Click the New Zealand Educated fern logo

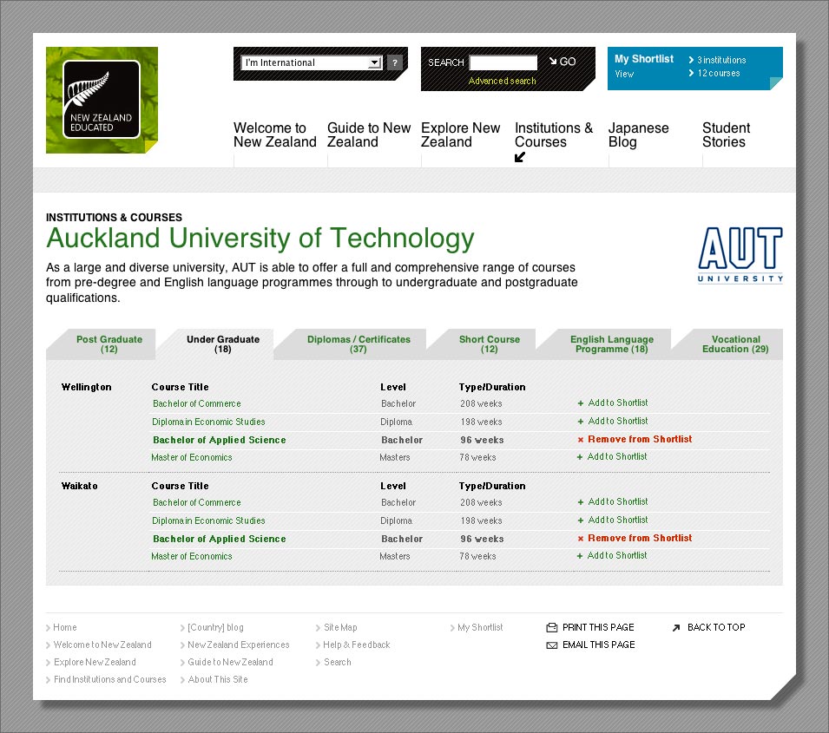pos(102,100)
